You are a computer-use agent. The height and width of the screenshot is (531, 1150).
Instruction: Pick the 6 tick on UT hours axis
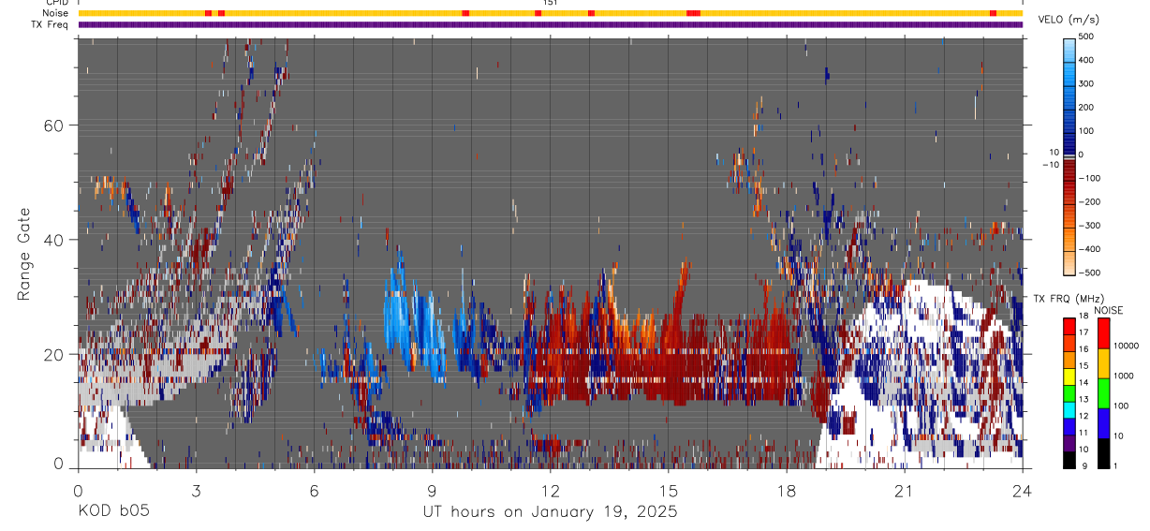pos(314,491)
